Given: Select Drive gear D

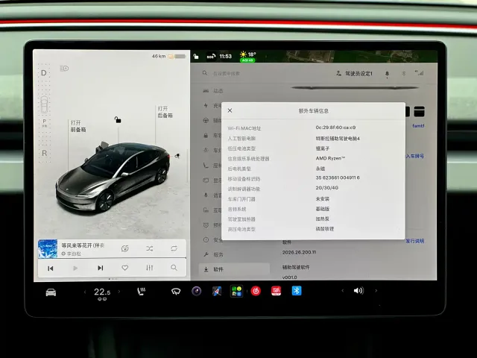Looking at the screenshot, I should click(44, 73).
